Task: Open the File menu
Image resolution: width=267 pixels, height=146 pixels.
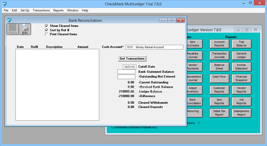Action: 6,10
